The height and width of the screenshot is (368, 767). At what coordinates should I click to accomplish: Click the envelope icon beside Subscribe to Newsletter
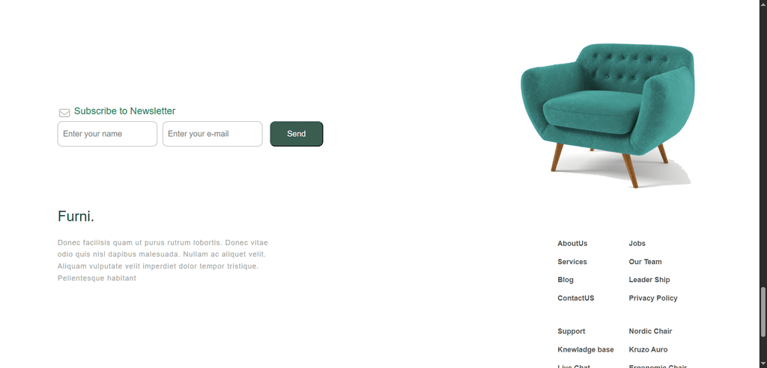click(x=64, y=113)
